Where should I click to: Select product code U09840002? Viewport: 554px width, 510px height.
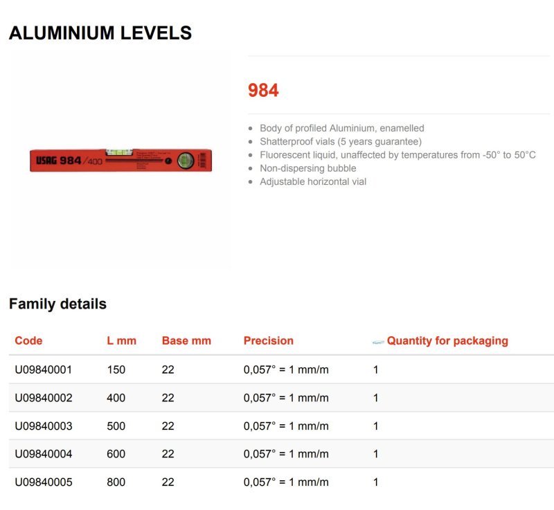[x=44, y=398]
